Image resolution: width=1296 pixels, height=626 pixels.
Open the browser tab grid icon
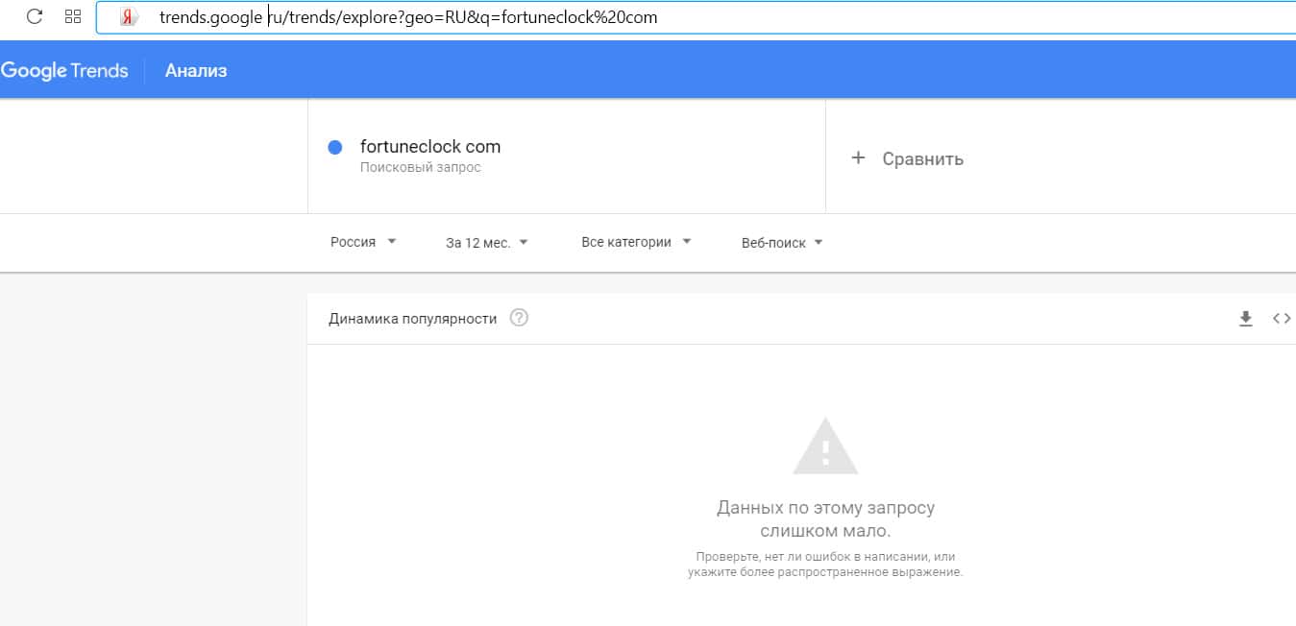point(72,16)
